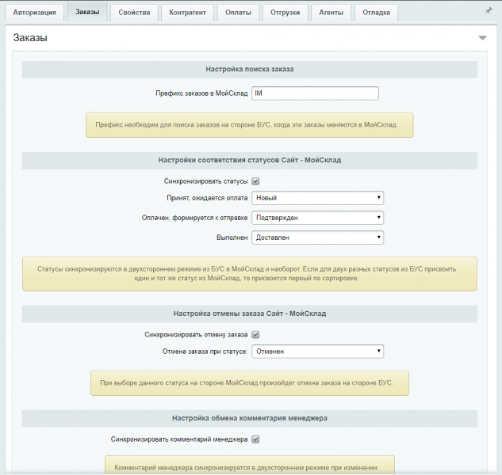Viewport: 502px width, 475px height.
Task: Toggle the Синхронизировать статусы checkbox
Action: click(255, 181)
